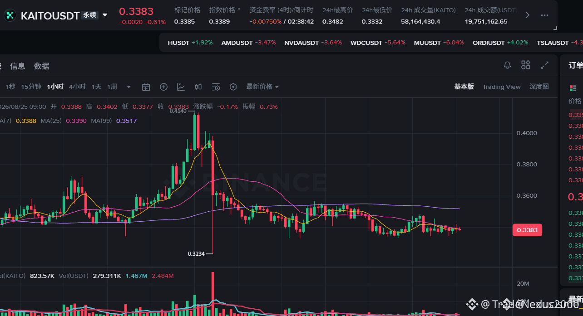
Task: Switch to Trading View chart mode
Action: pos(501,87)
